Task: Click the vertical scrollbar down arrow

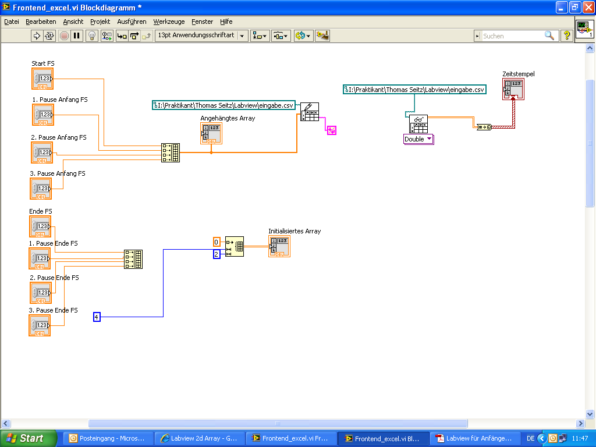Action: click(590, 414)
